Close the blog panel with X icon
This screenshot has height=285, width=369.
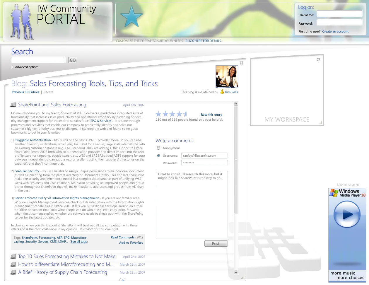[242, 63]
